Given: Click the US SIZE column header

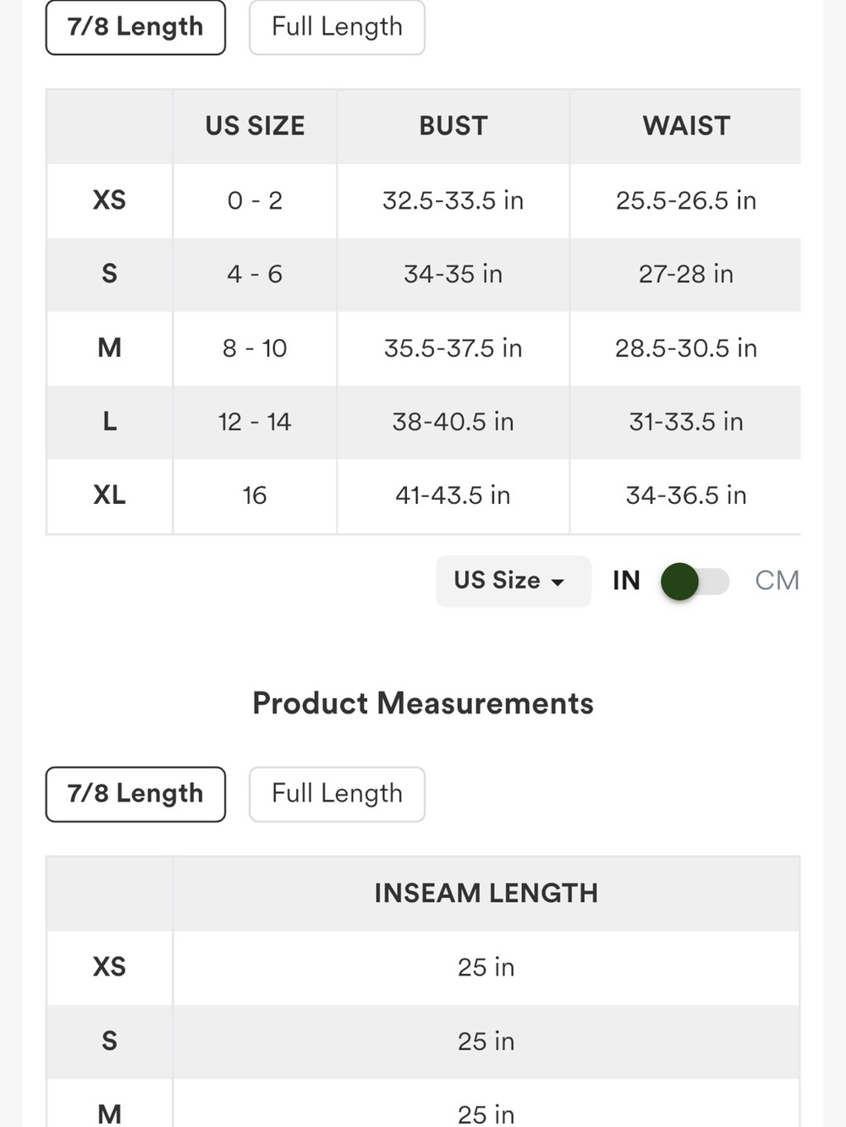Looking at the screenshot, I should click(255, 126).
